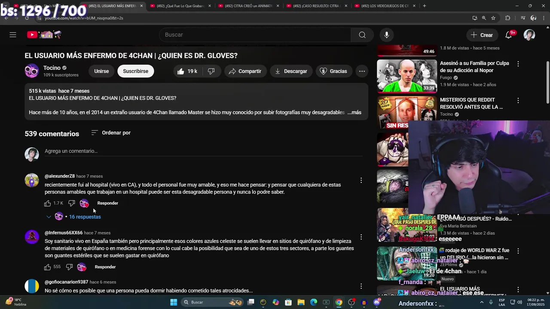This screenshot has width=550, height=309.
Task: Open the Crear dropdown button
Action: point(481,35)
